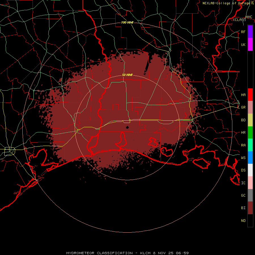Image resolution: width=255 pixels, height=255 pixels.
Task: Click the RF purple legend swatch
Action: (x=250, y=32)
